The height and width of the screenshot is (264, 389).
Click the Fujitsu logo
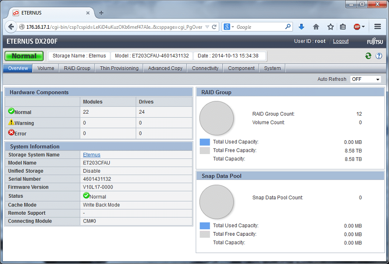point(375,42)
